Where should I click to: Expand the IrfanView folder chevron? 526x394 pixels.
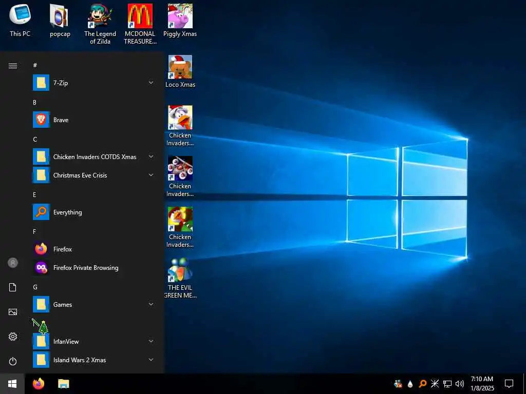(151, 341)
